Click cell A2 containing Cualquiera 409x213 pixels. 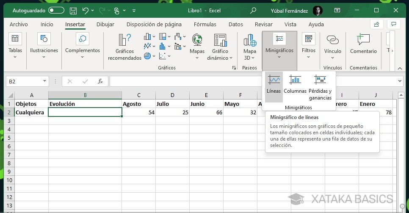tap(31, 113)
